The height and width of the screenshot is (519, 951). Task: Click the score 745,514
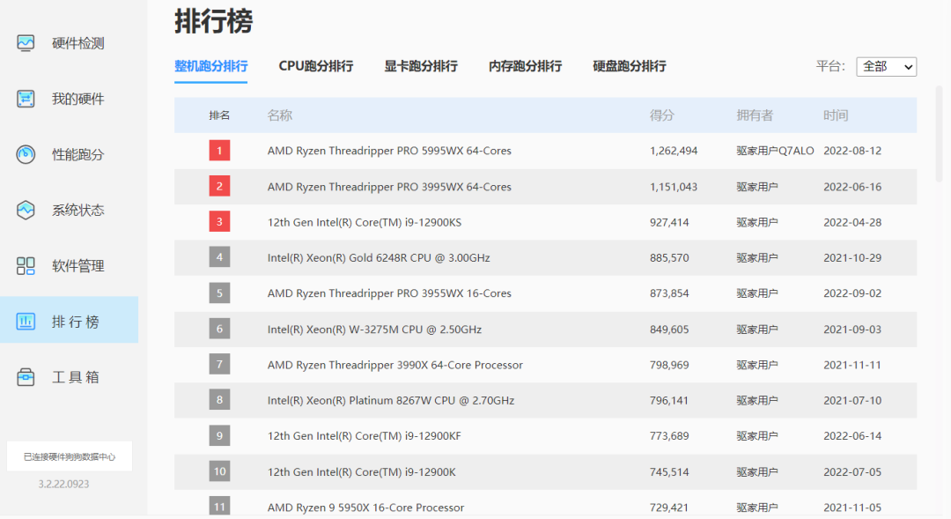click(669, 471)
